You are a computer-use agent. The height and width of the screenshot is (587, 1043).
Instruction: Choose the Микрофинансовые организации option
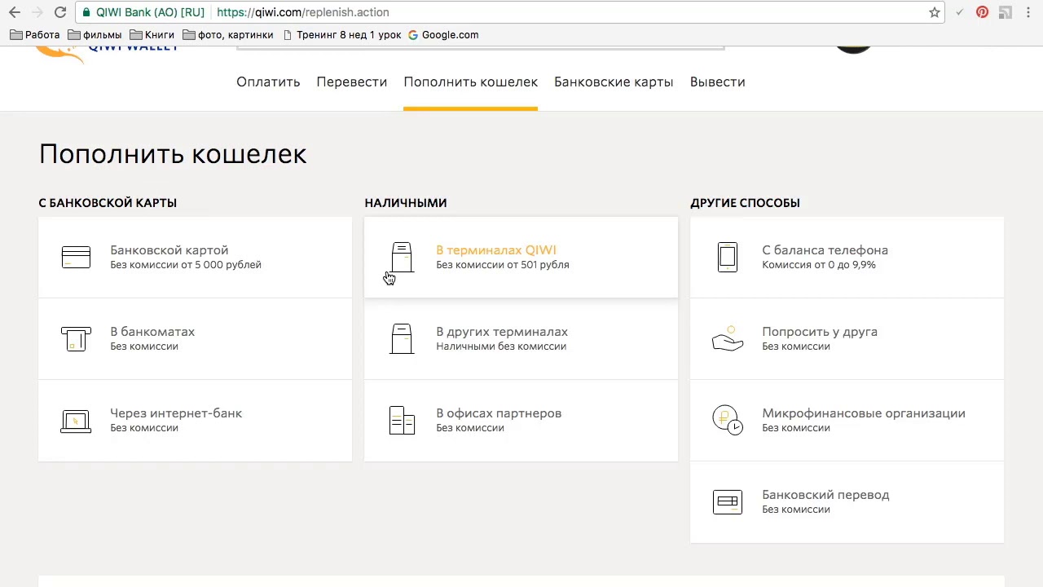tap(847, 421)
